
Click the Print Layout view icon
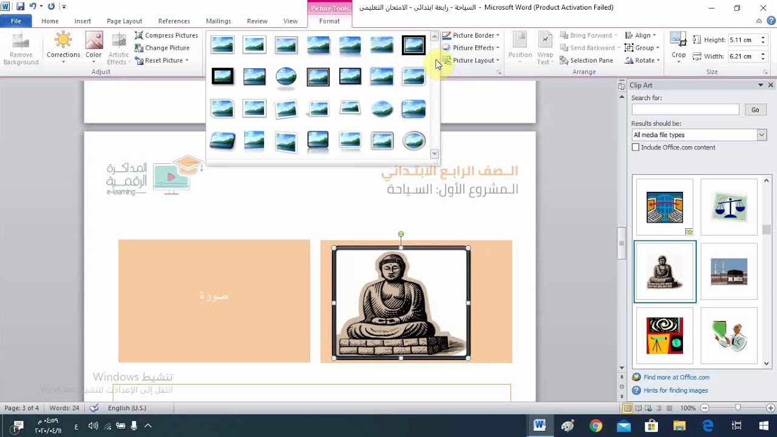click(x=628, y=408)
